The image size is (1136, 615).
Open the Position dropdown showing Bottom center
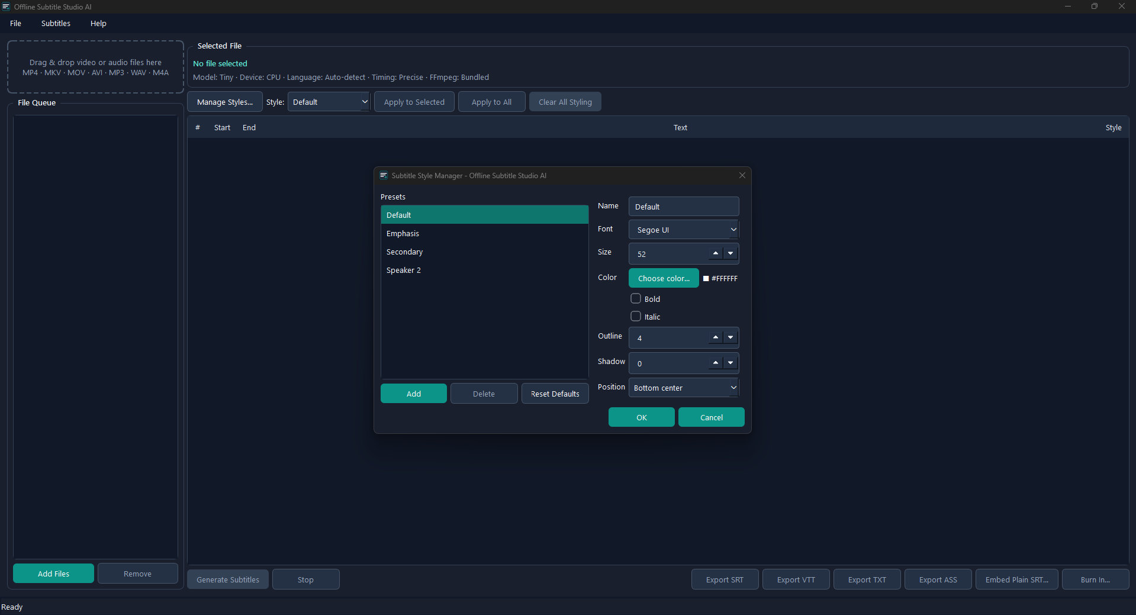coord(684,388)
